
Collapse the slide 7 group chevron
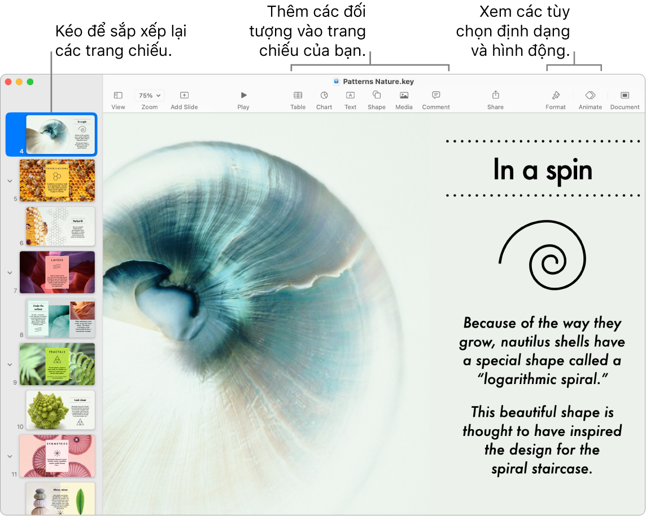point(10,272)
